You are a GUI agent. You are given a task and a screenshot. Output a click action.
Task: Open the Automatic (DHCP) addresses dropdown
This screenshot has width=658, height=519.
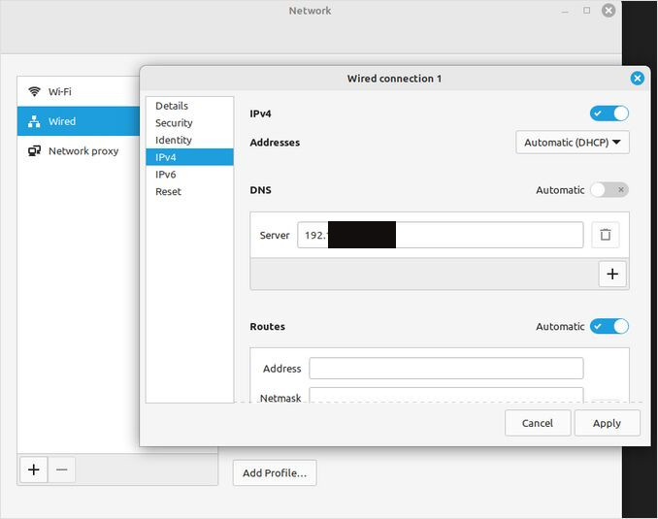[573, 143]
